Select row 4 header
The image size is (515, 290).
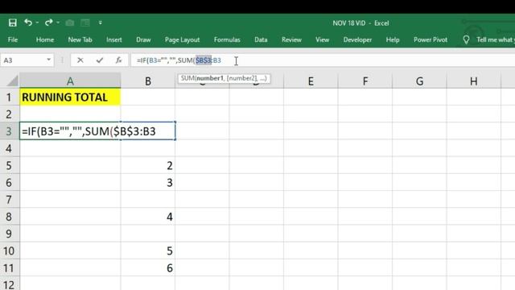(x=9, y=148)
